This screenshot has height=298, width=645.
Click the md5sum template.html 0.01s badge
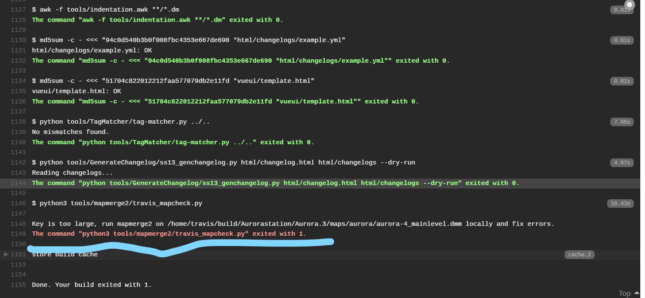point(622,81)
